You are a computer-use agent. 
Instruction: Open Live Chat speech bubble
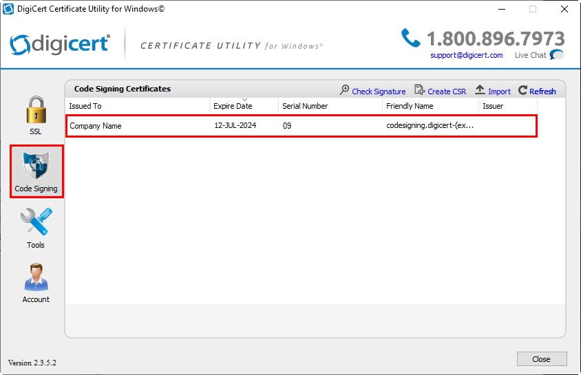click(556, 55)
